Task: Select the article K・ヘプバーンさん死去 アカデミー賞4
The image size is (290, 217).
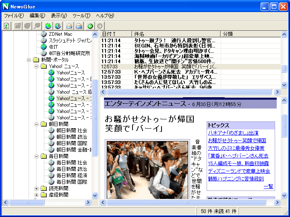Action: tap(191, 72)
